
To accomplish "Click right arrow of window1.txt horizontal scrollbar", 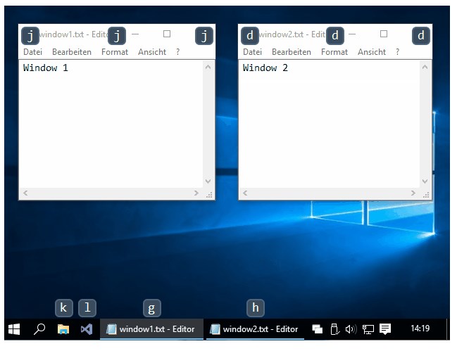I will pos(196,193).
